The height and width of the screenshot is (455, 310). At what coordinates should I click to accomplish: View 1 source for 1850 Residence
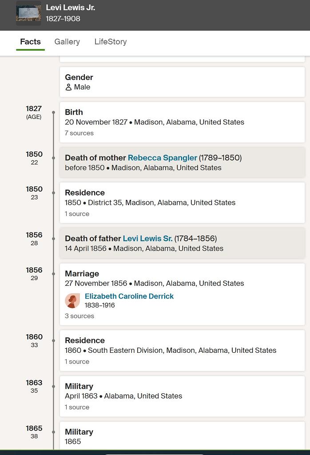[x=77, y=214]
